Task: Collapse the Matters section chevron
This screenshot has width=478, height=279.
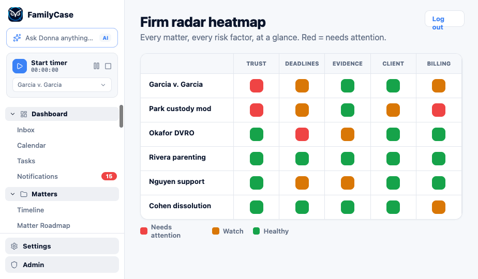Action: pyautogui.click(x=12, y=194)
